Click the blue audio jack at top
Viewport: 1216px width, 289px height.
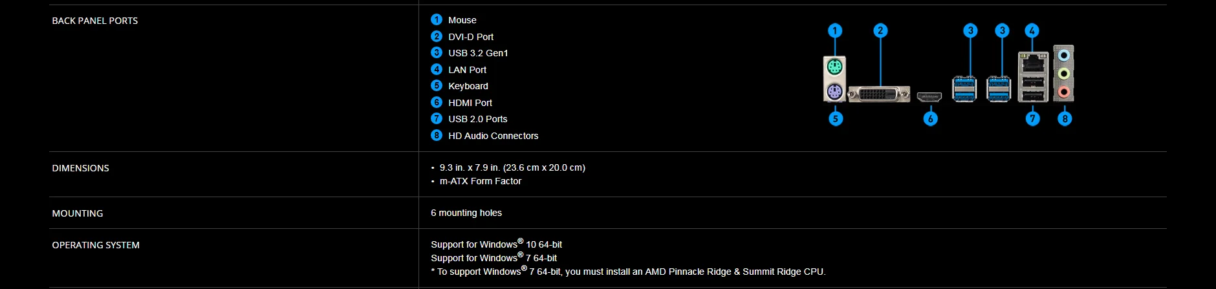coord(1064,56)
